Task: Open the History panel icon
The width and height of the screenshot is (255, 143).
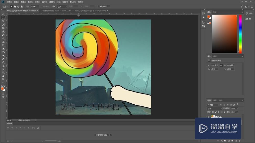Action: pyautogui.click(x=203, y=13)
